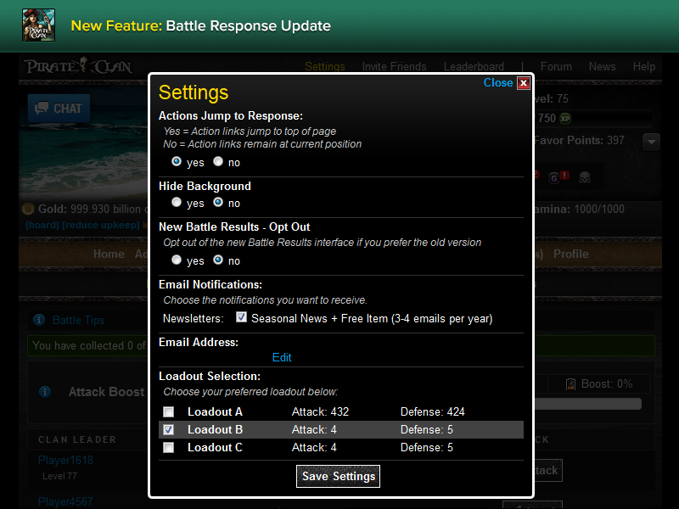Open Player4567 profile link

(65, 501)
